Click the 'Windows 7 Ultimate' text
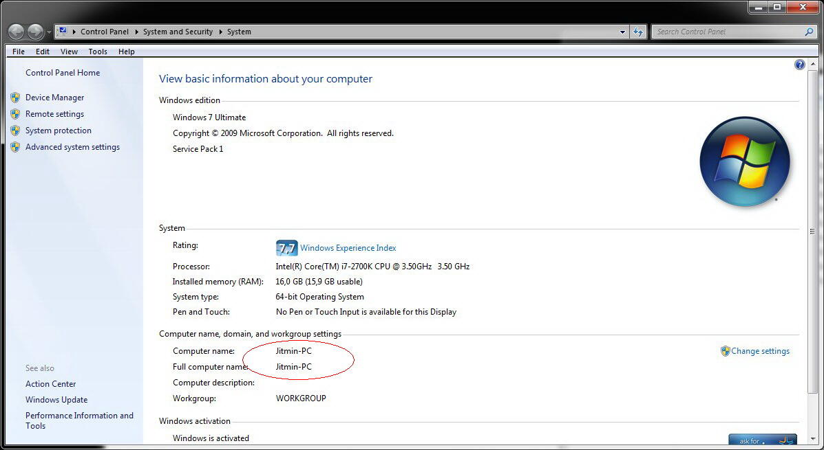824x450 pixels. pos(209,117)
